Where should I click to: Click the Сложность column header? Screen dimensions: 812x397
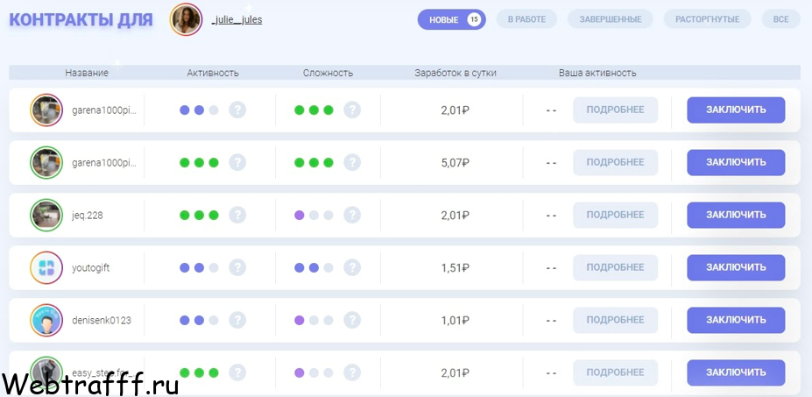point(328,73)
